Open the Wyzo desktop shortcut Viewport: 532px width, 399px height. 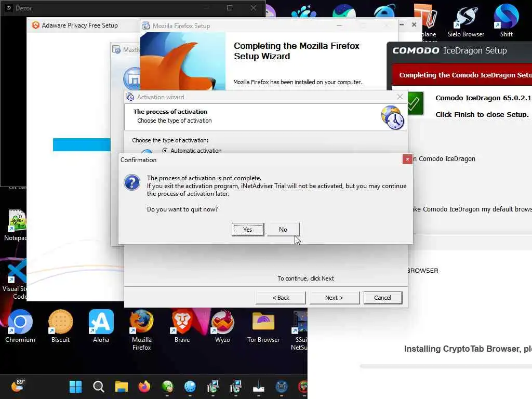tap(222, 326)
